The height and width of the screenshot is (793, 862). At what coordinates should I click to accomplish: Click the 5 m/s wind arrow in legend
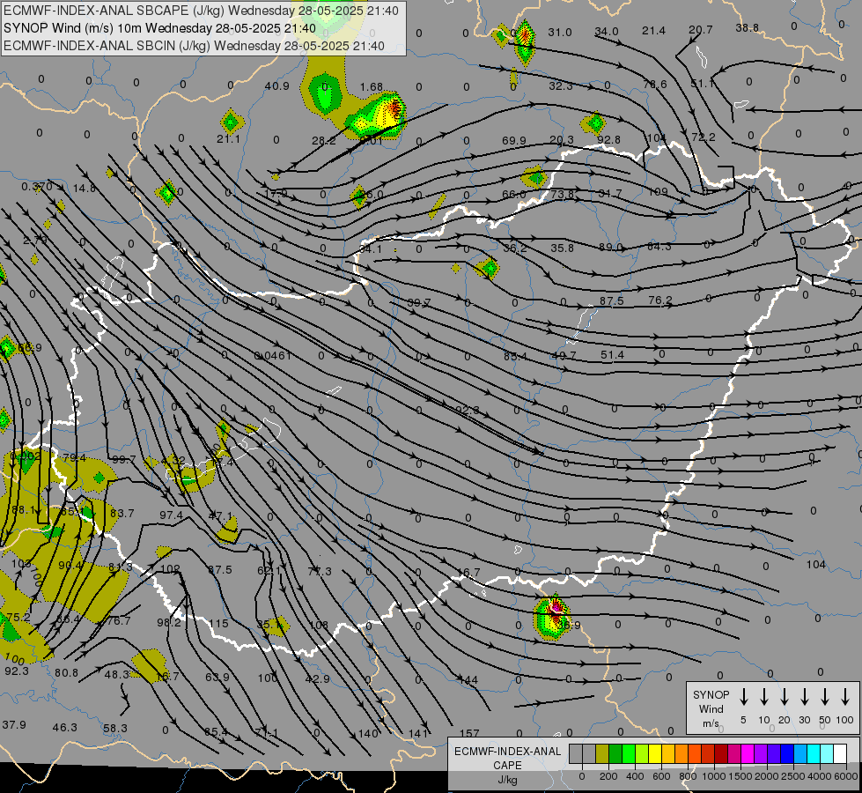coord(743,696)
